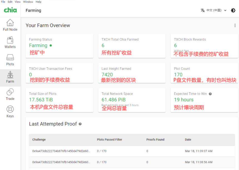Open the Trade section icon
This screenshot has height=170, width=239.
pos(10,92)
